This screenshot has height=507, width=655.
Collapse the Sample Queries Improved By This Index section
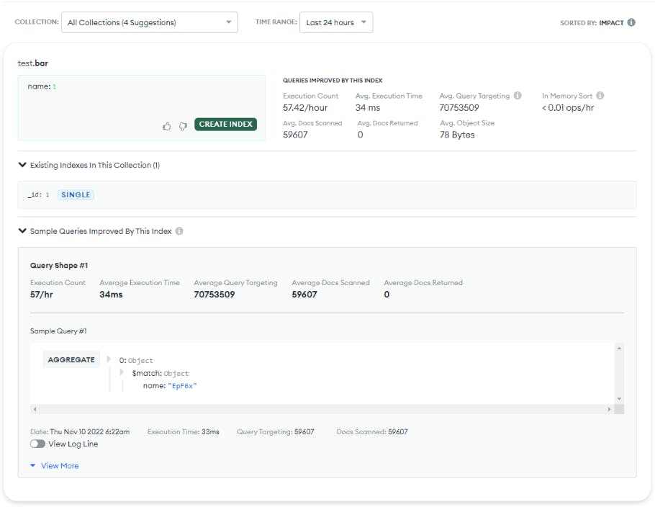(x=23, y=231)
